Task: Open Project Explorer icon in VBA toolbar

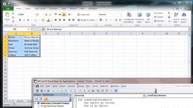Action: (x=98, y=91)
